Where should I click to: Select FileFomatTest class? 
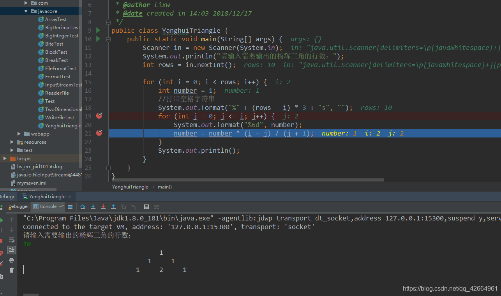click(x=60, y=69)
